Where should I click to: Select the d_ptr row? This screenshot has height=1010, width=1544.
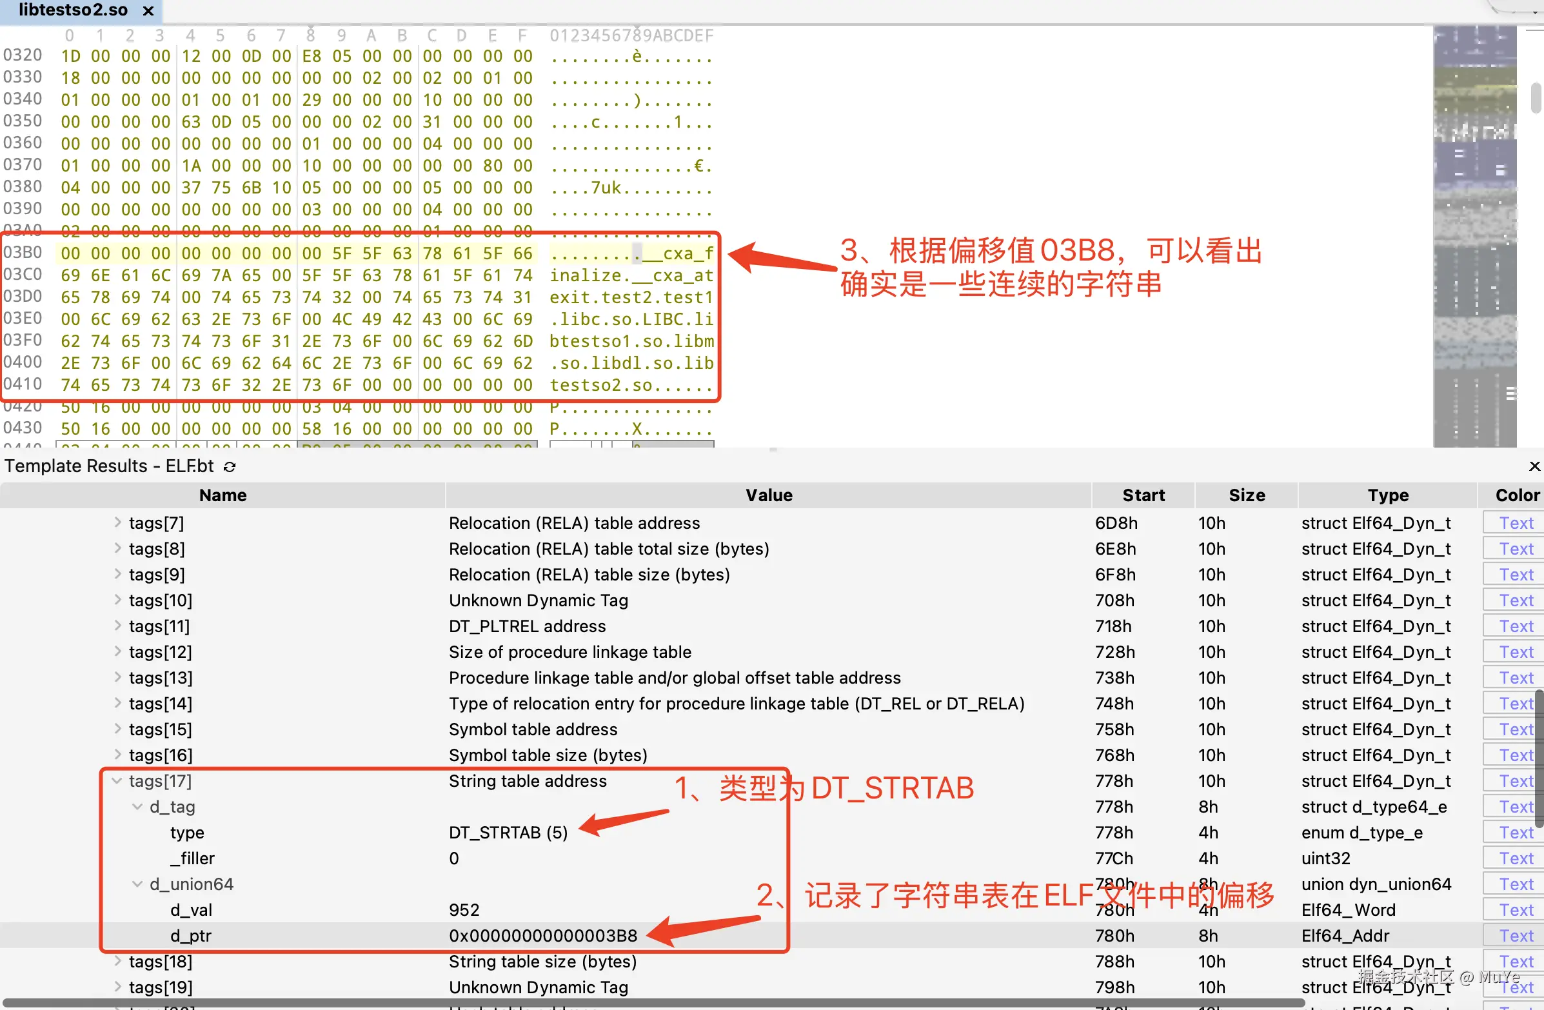point(191,935)
